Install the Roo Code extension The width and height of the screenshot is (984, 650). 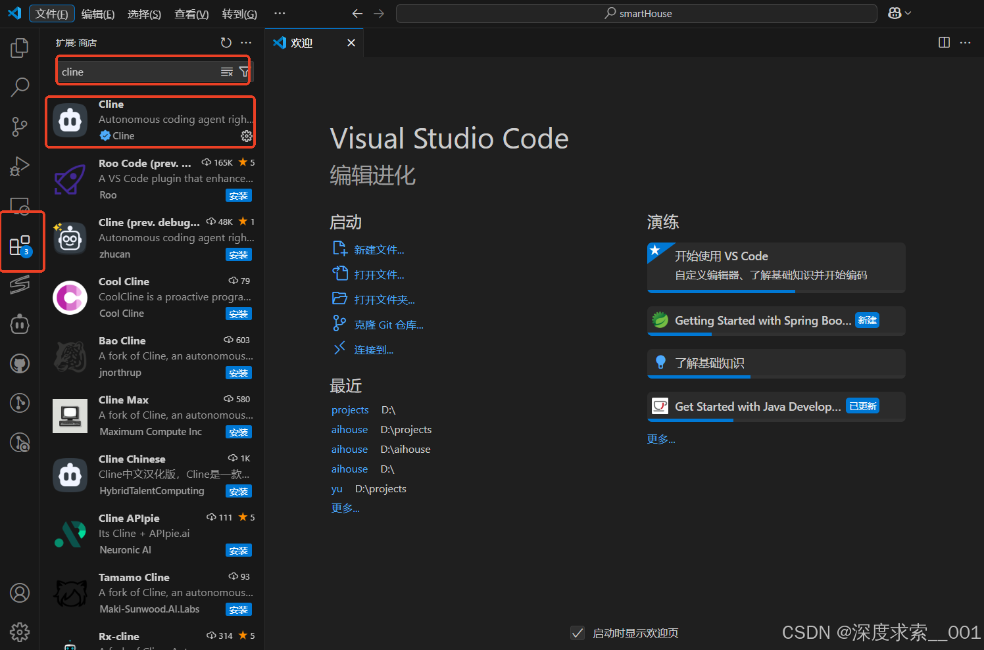pyautogui.click(x=239, y=196)
